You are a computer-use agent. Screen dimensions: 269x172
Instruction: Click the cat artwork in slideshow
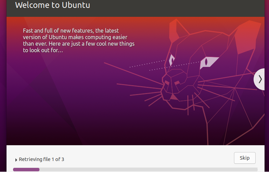click(x=185, y=82)
